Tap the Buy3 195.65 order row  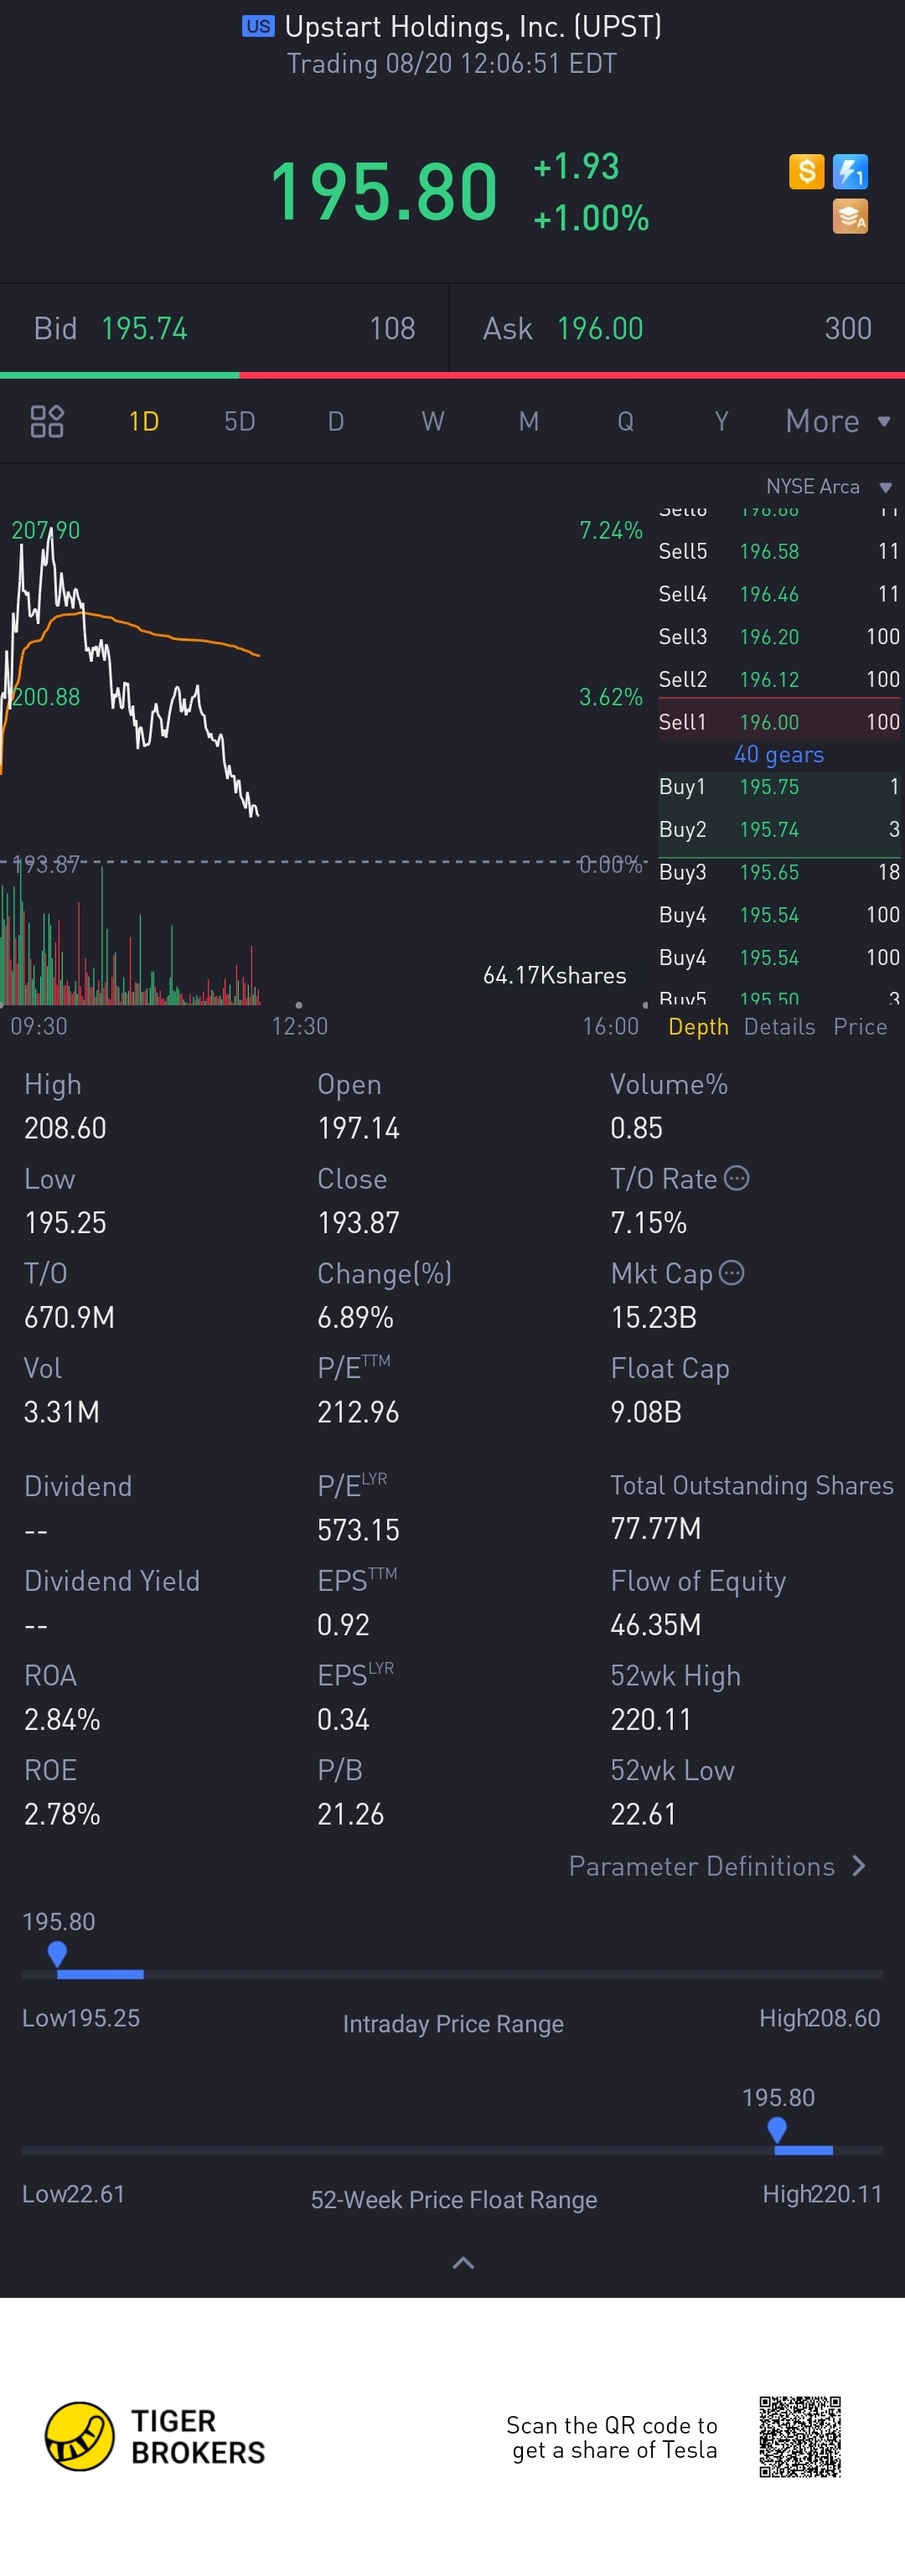[779, 872]
